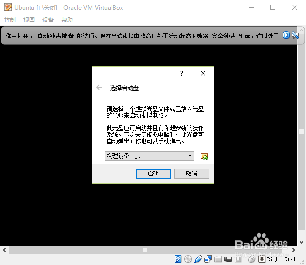Click the Right Ctrl host key label
This screenshot has height=265, width=306.
(x=281, y=259)
